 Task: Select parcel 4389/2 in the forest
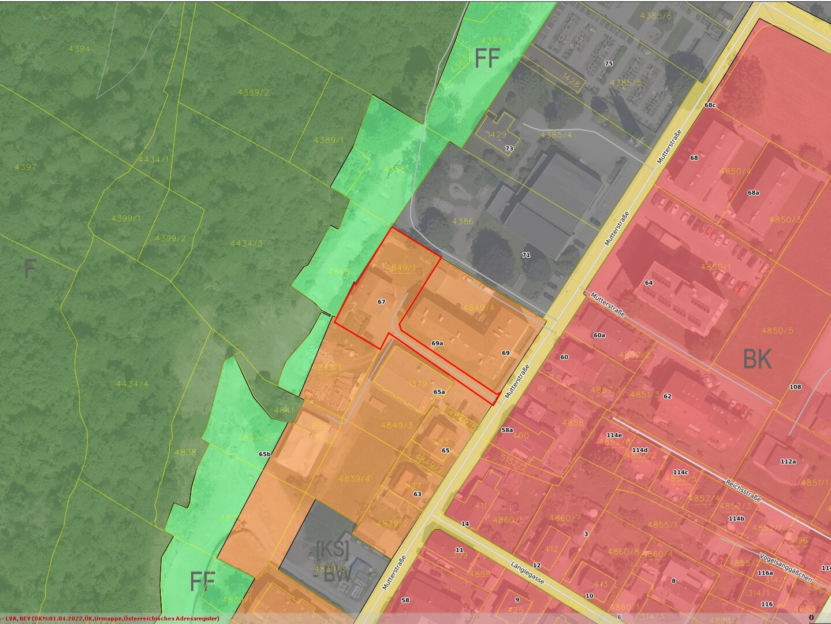pos(253,92)
